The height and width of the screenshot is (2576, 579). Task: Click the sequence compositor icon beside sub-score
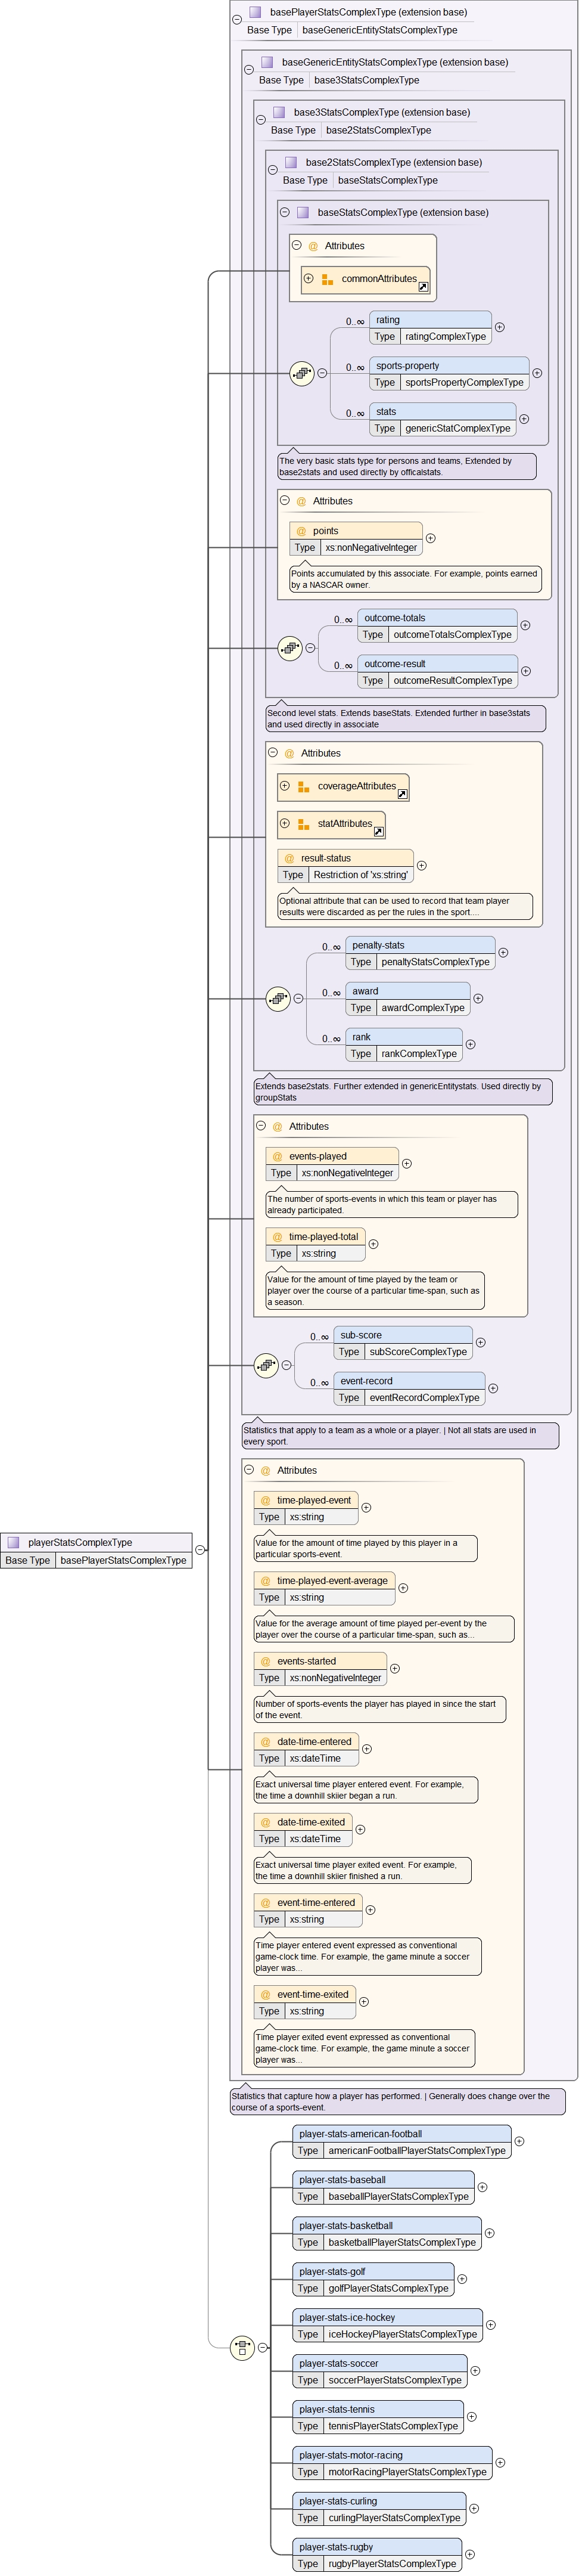(266, 1365)
